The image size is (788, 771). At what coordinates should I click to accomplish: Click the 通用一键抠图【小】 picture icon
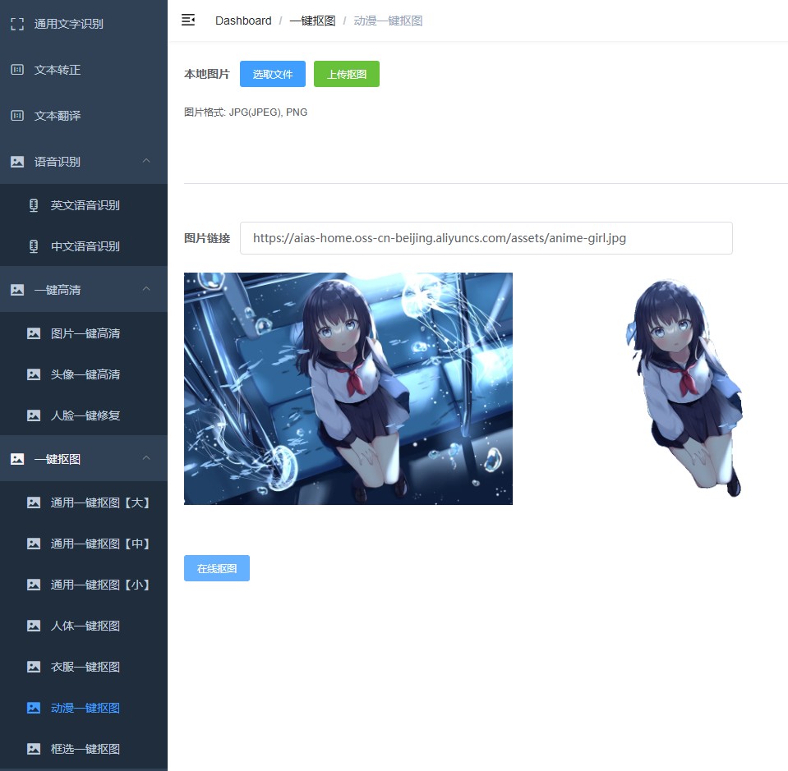[x=34, y=585]
